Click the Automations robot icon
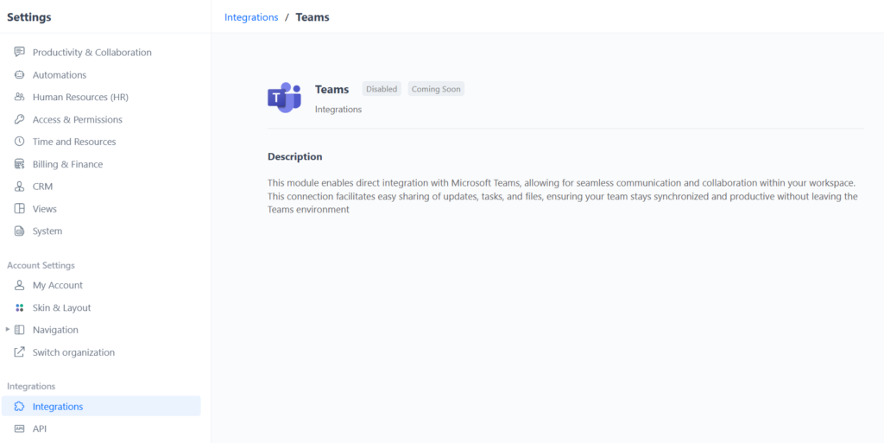This screenshot has width=884, height=443. [x=19, y=74]
